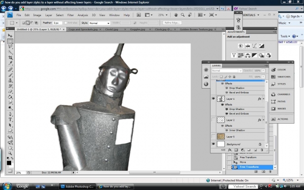
Task: Select the Paint Bucket tool
Action: 10,97
